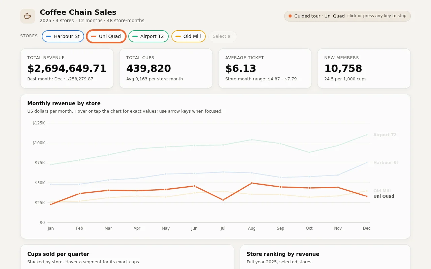Screen dimensions: 431x269
Task: Click the Mar x-axis month label
Action: pyautogui.click(x=108, y=228)
